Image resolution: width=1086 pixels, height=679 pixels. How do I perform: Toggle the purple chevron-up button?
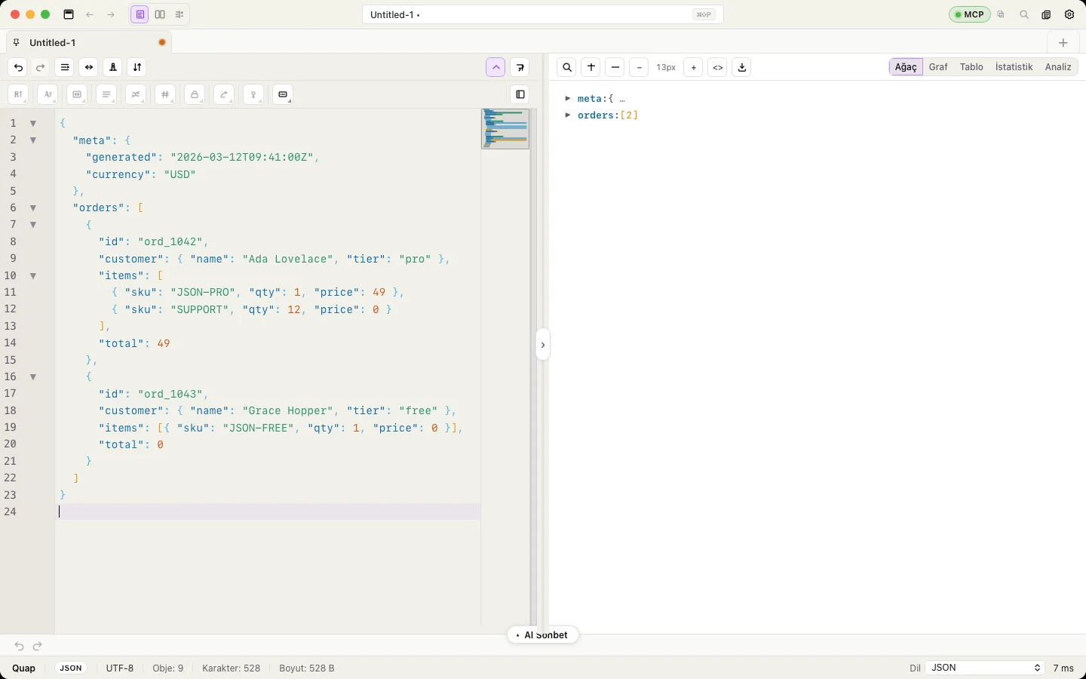click(495, 67)
